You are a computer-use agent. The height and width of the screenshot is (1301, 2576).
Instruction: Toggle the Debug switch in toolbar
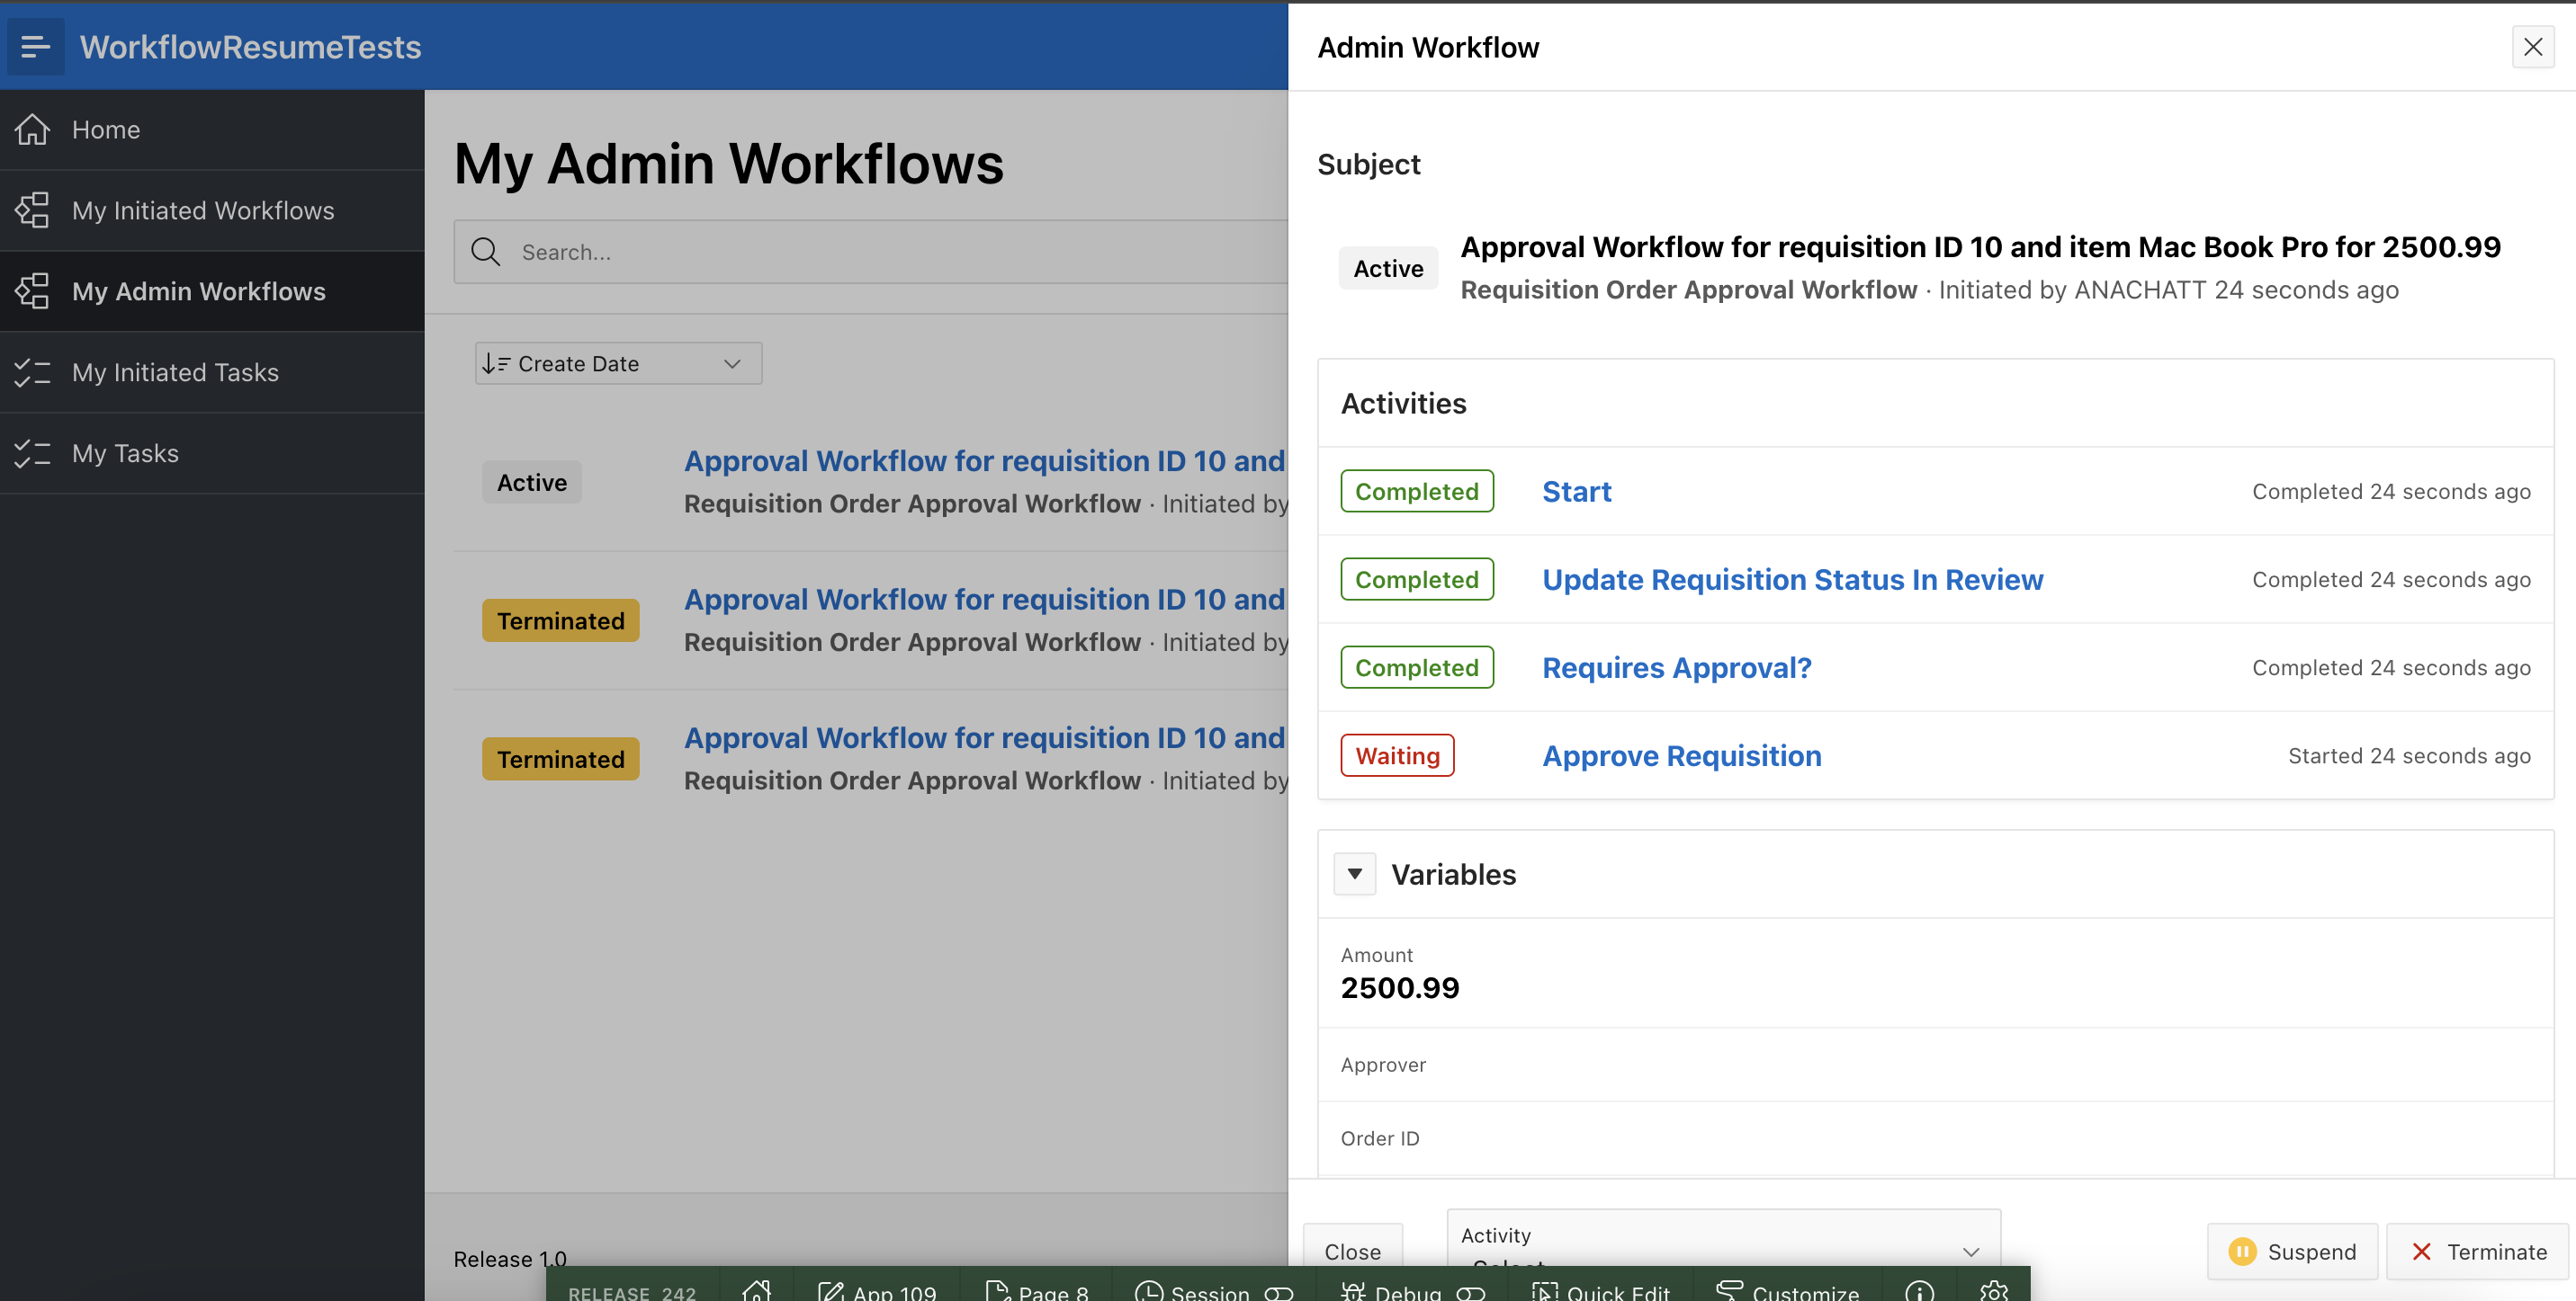coord(1470,1293)
